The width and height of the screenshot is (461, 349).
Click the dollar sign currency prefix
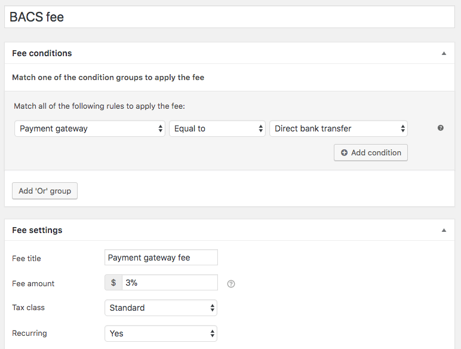(x=113, y=283)
